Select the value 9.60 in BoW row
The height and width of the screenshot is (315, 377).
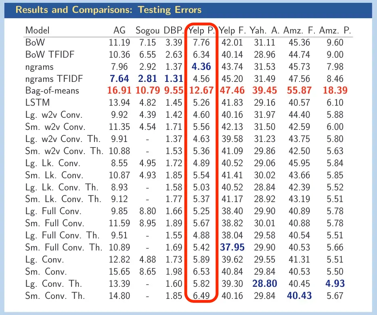coord(335,42)
